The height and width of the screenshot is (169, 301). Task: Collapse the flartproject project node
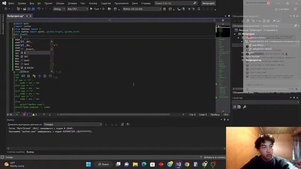point(235,34)
